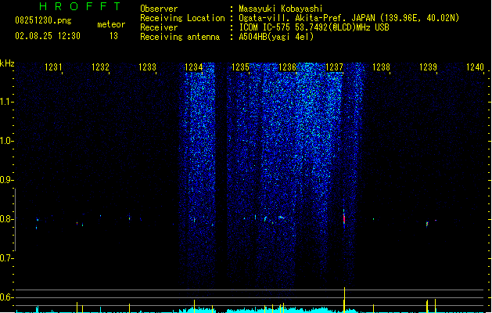Screen dimensions: 492x313
Task: Select the 0.9 frequency axis label
Action: pyautogui.click(x=6, y=180)
